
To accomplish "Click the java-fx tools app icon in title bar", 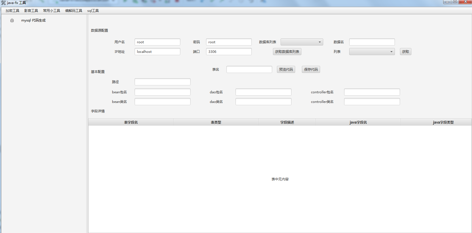I will point(3,3).
